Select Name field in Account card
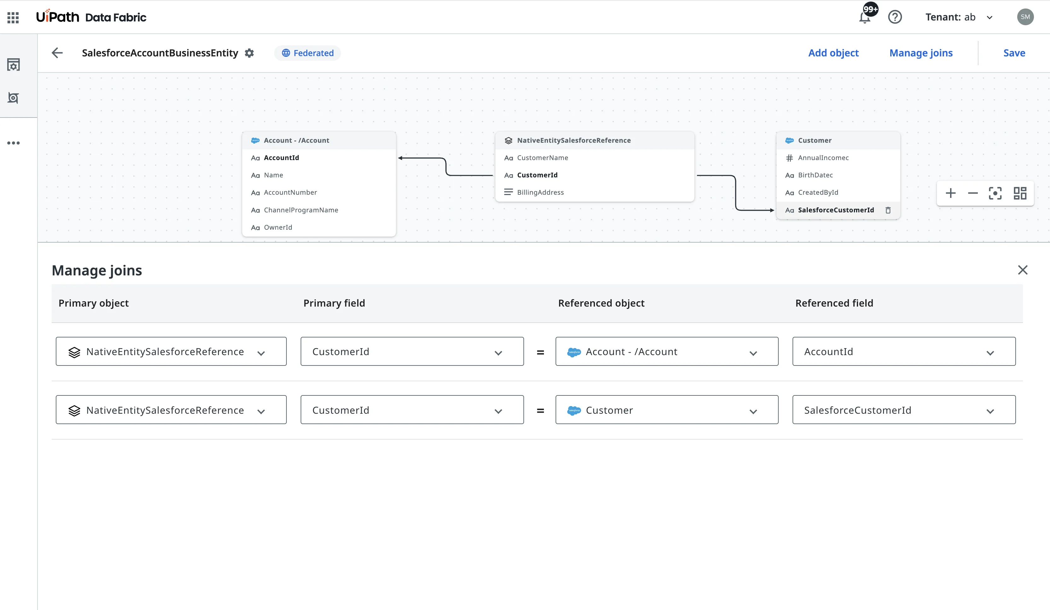Viewport: 1050px width, 610px height. (x=319, y=176)
